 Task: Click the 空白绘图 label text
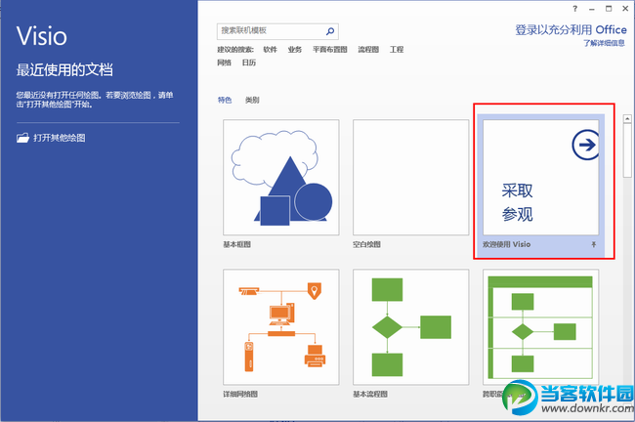click(366, 244)
